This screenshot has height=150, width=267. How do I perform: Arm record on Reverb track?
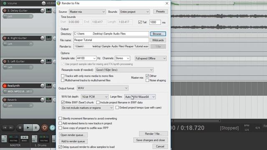pyautogui.click(x=5, y=100)
